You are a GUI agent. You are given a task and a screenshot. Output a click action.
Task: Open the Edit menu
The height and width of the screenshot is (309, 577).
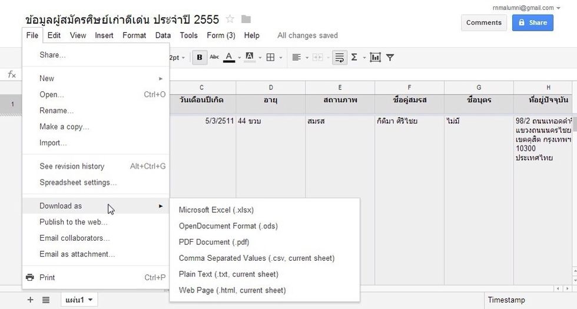coord(54,35)
